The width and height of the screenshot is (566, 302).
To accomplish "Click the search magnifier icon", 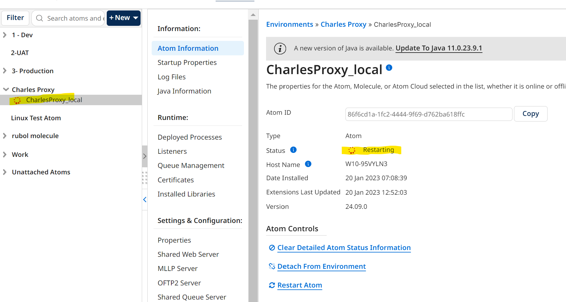I will click(x=40, y=18).
